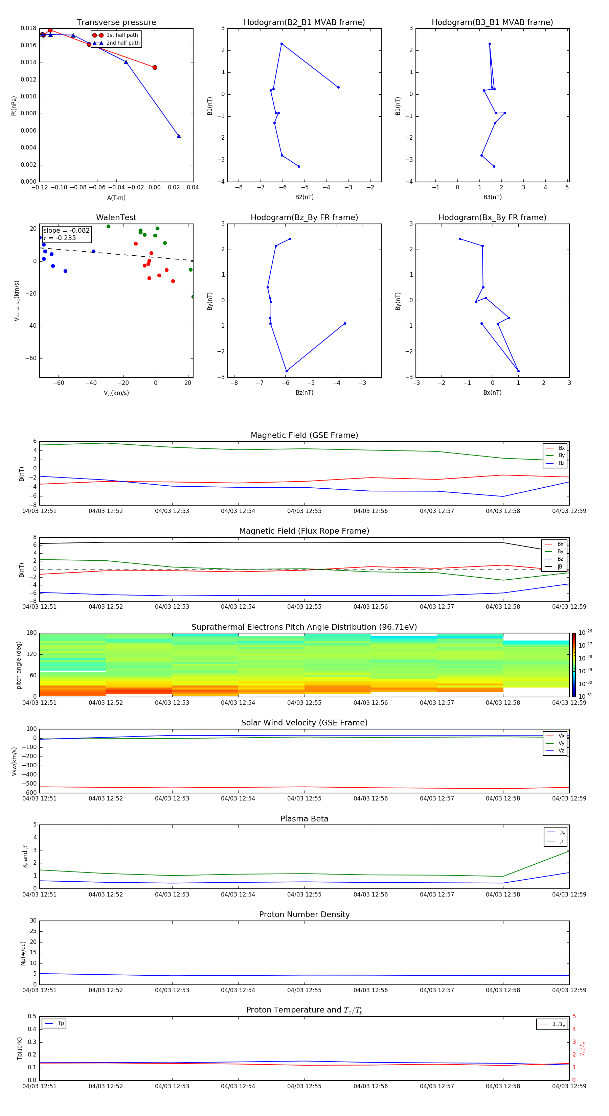Viewport: 609px width, 1116px height.
Task: Click the 'Bx(nT)' x-axis label
Action: coord(492,393)
